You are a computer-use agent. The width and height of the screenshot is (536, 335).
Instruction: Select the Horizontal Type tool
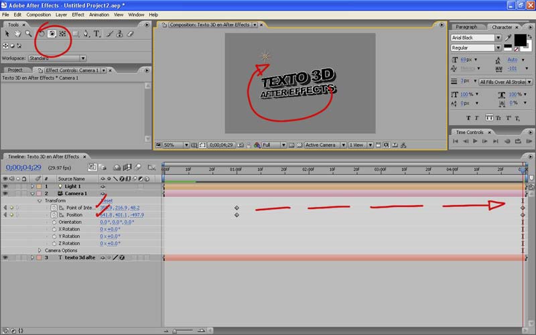point(97,33)
